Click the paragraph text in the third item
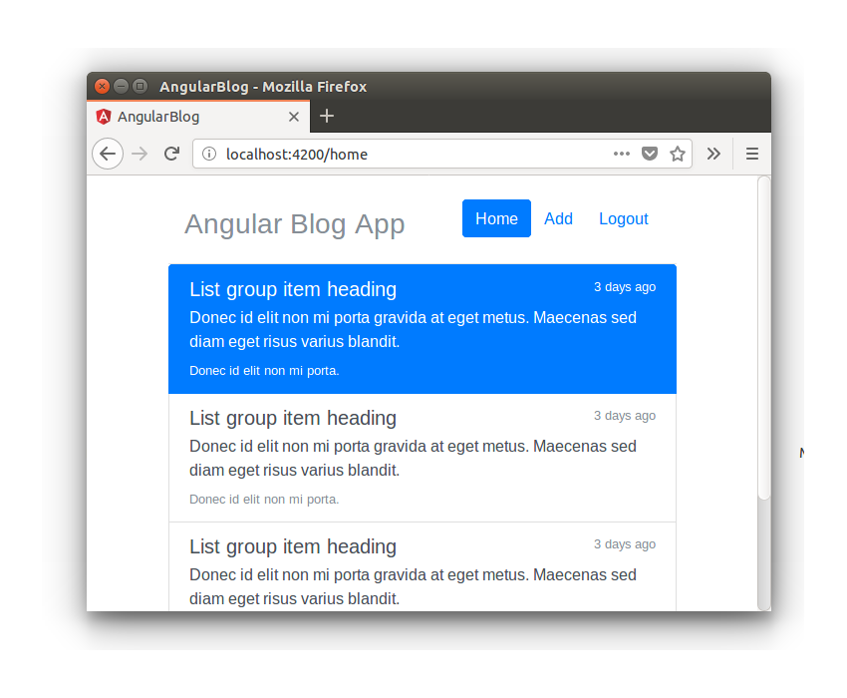 pos(413,586)
